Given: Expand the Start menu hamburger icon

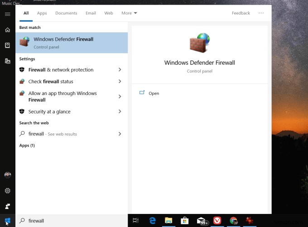Looking at the screenshot, I should (7, 14).
